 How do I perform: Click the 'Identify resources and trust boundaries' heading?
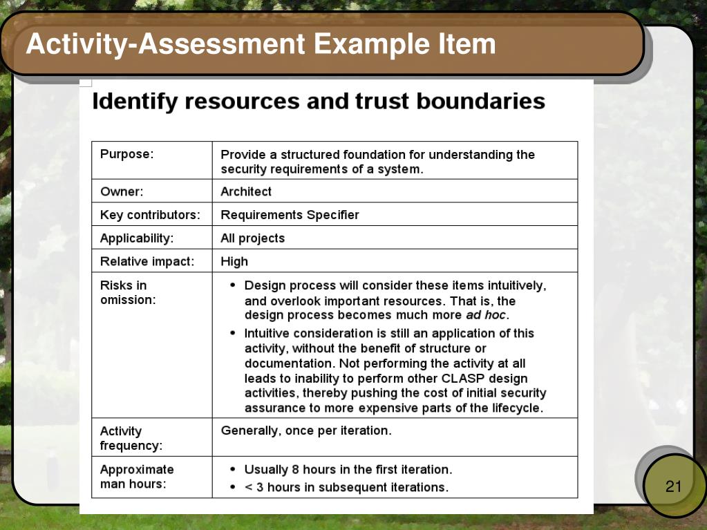(319, 101)
